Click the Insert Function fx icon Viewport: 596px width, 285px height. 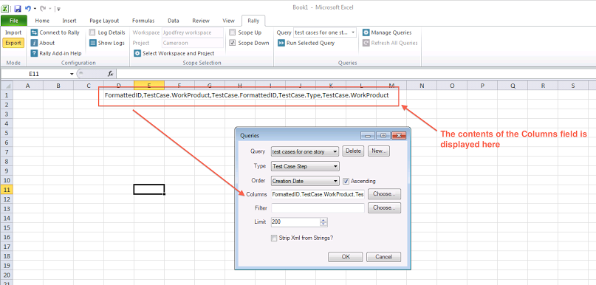pos(110,74)
